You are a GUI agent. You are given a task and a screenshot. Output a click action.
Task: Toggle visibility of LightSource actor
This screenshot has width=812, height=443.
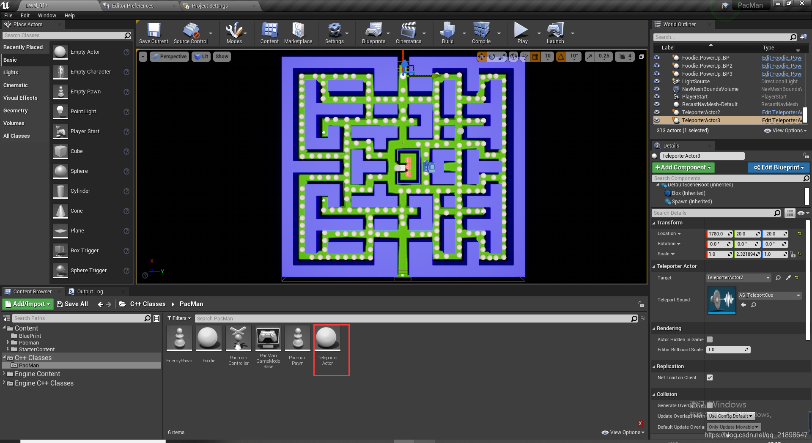point(657,81)
